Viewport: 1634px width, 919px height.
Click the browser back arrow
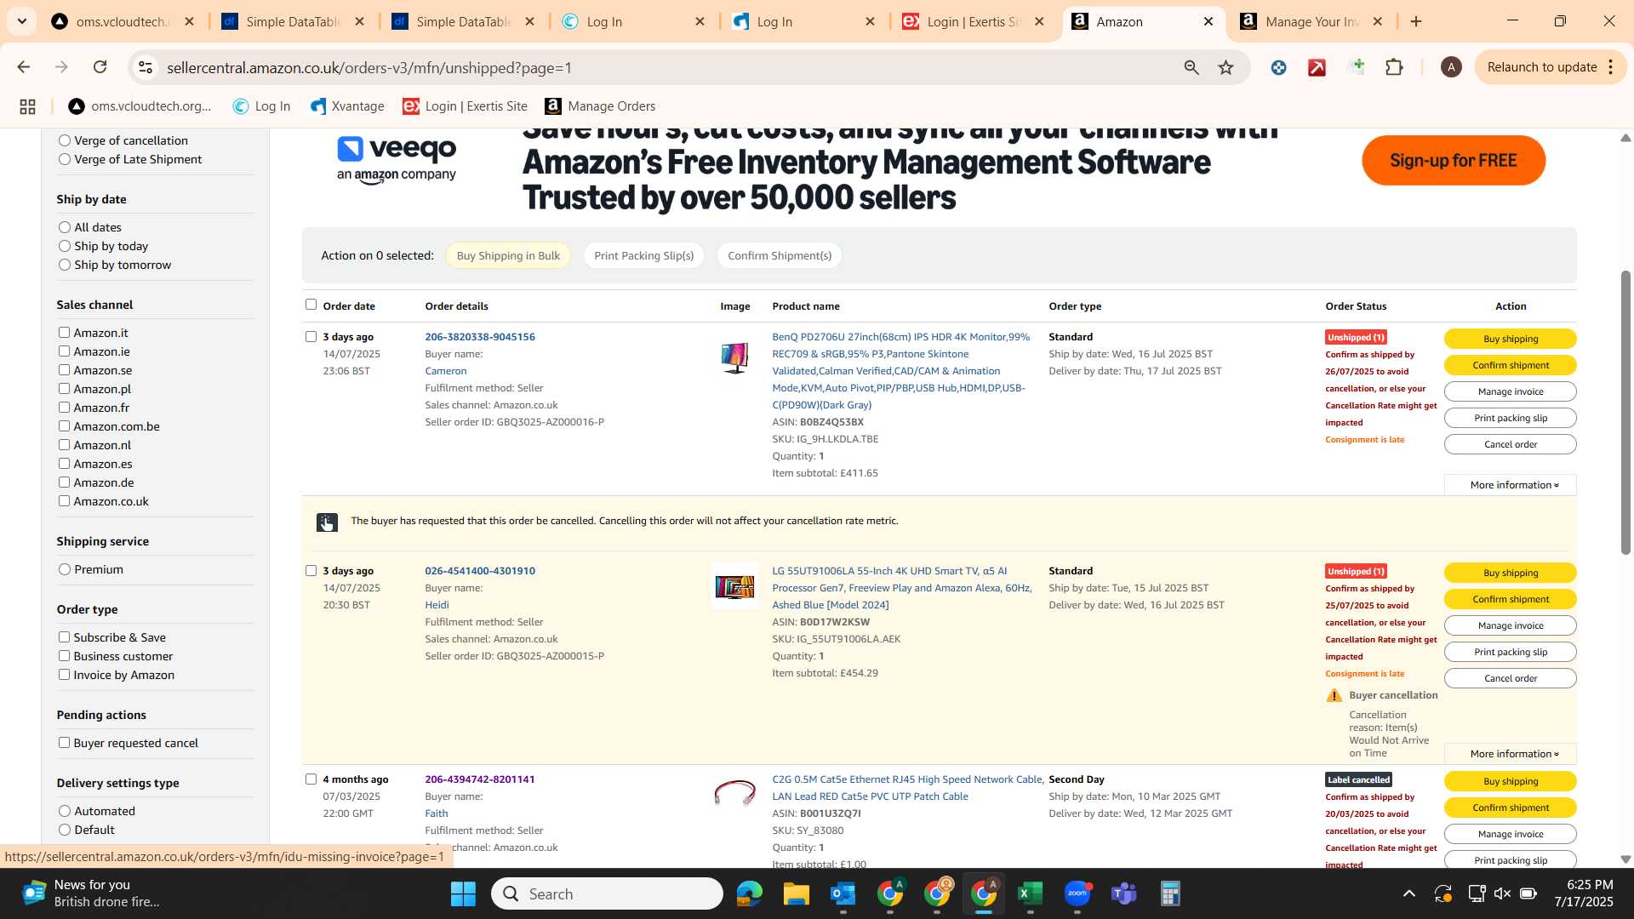(x=23, y=67)
